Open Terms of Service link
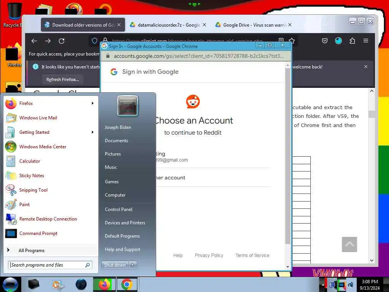This screenshot has height=292, width=389. pyautogui.click(x=252, y=255)
